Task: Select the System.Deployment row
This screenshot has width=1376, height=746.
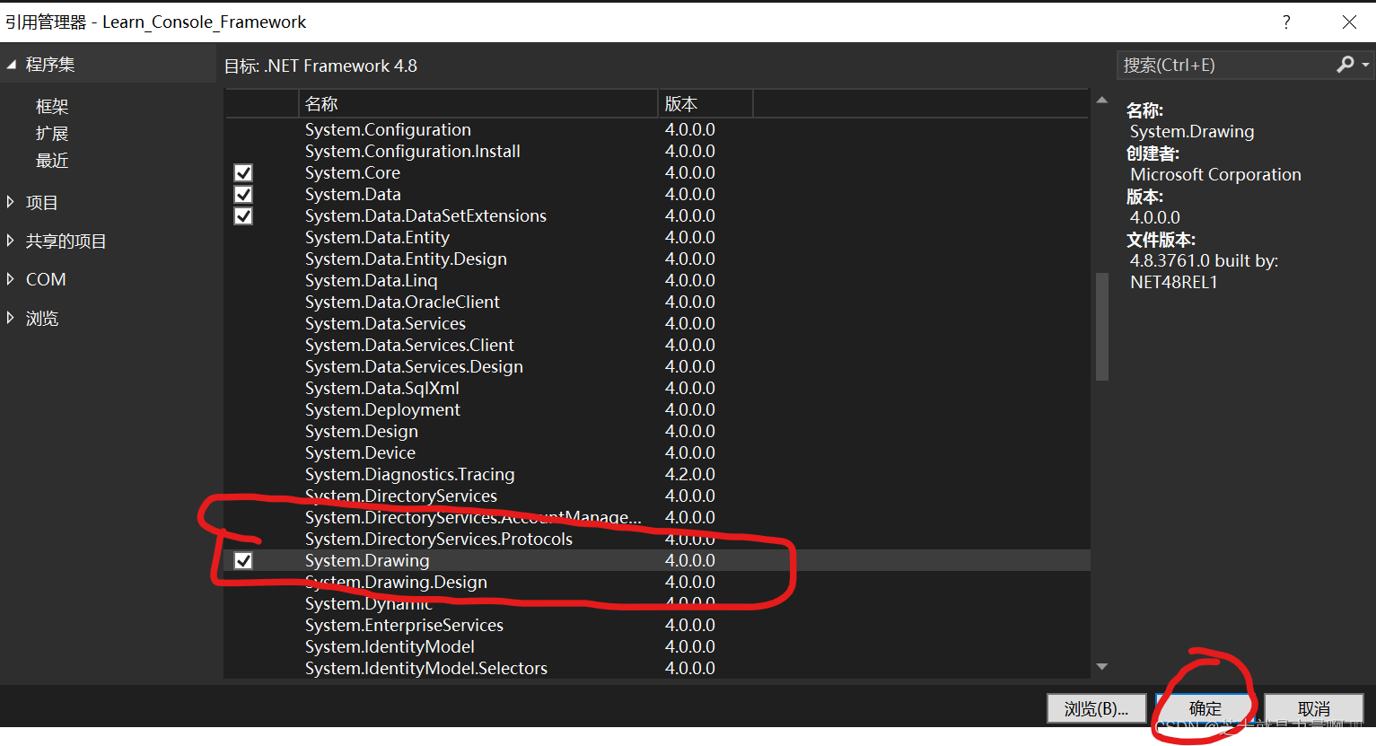Action: (x=657, y=410)
